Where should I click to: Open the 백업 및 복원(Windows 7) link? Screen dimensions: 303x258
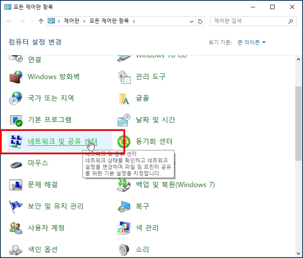click(x=175, y=185)
